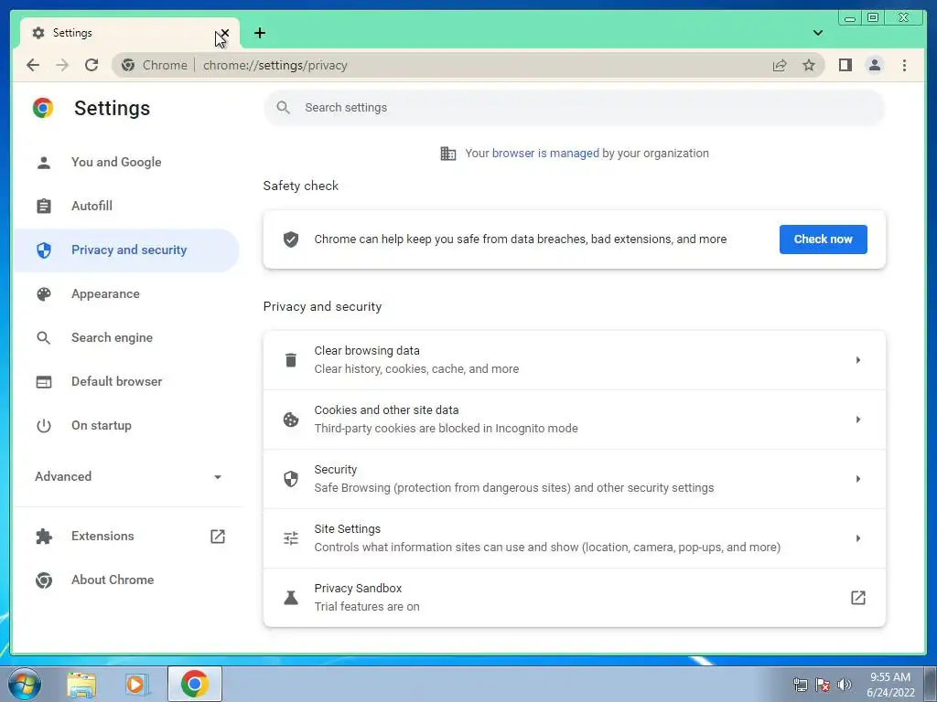Image resolution: width=937 pixels, height=702 pixels.
Task: Click the clipboard icon beside Autofill
Action: click(44, 206)
